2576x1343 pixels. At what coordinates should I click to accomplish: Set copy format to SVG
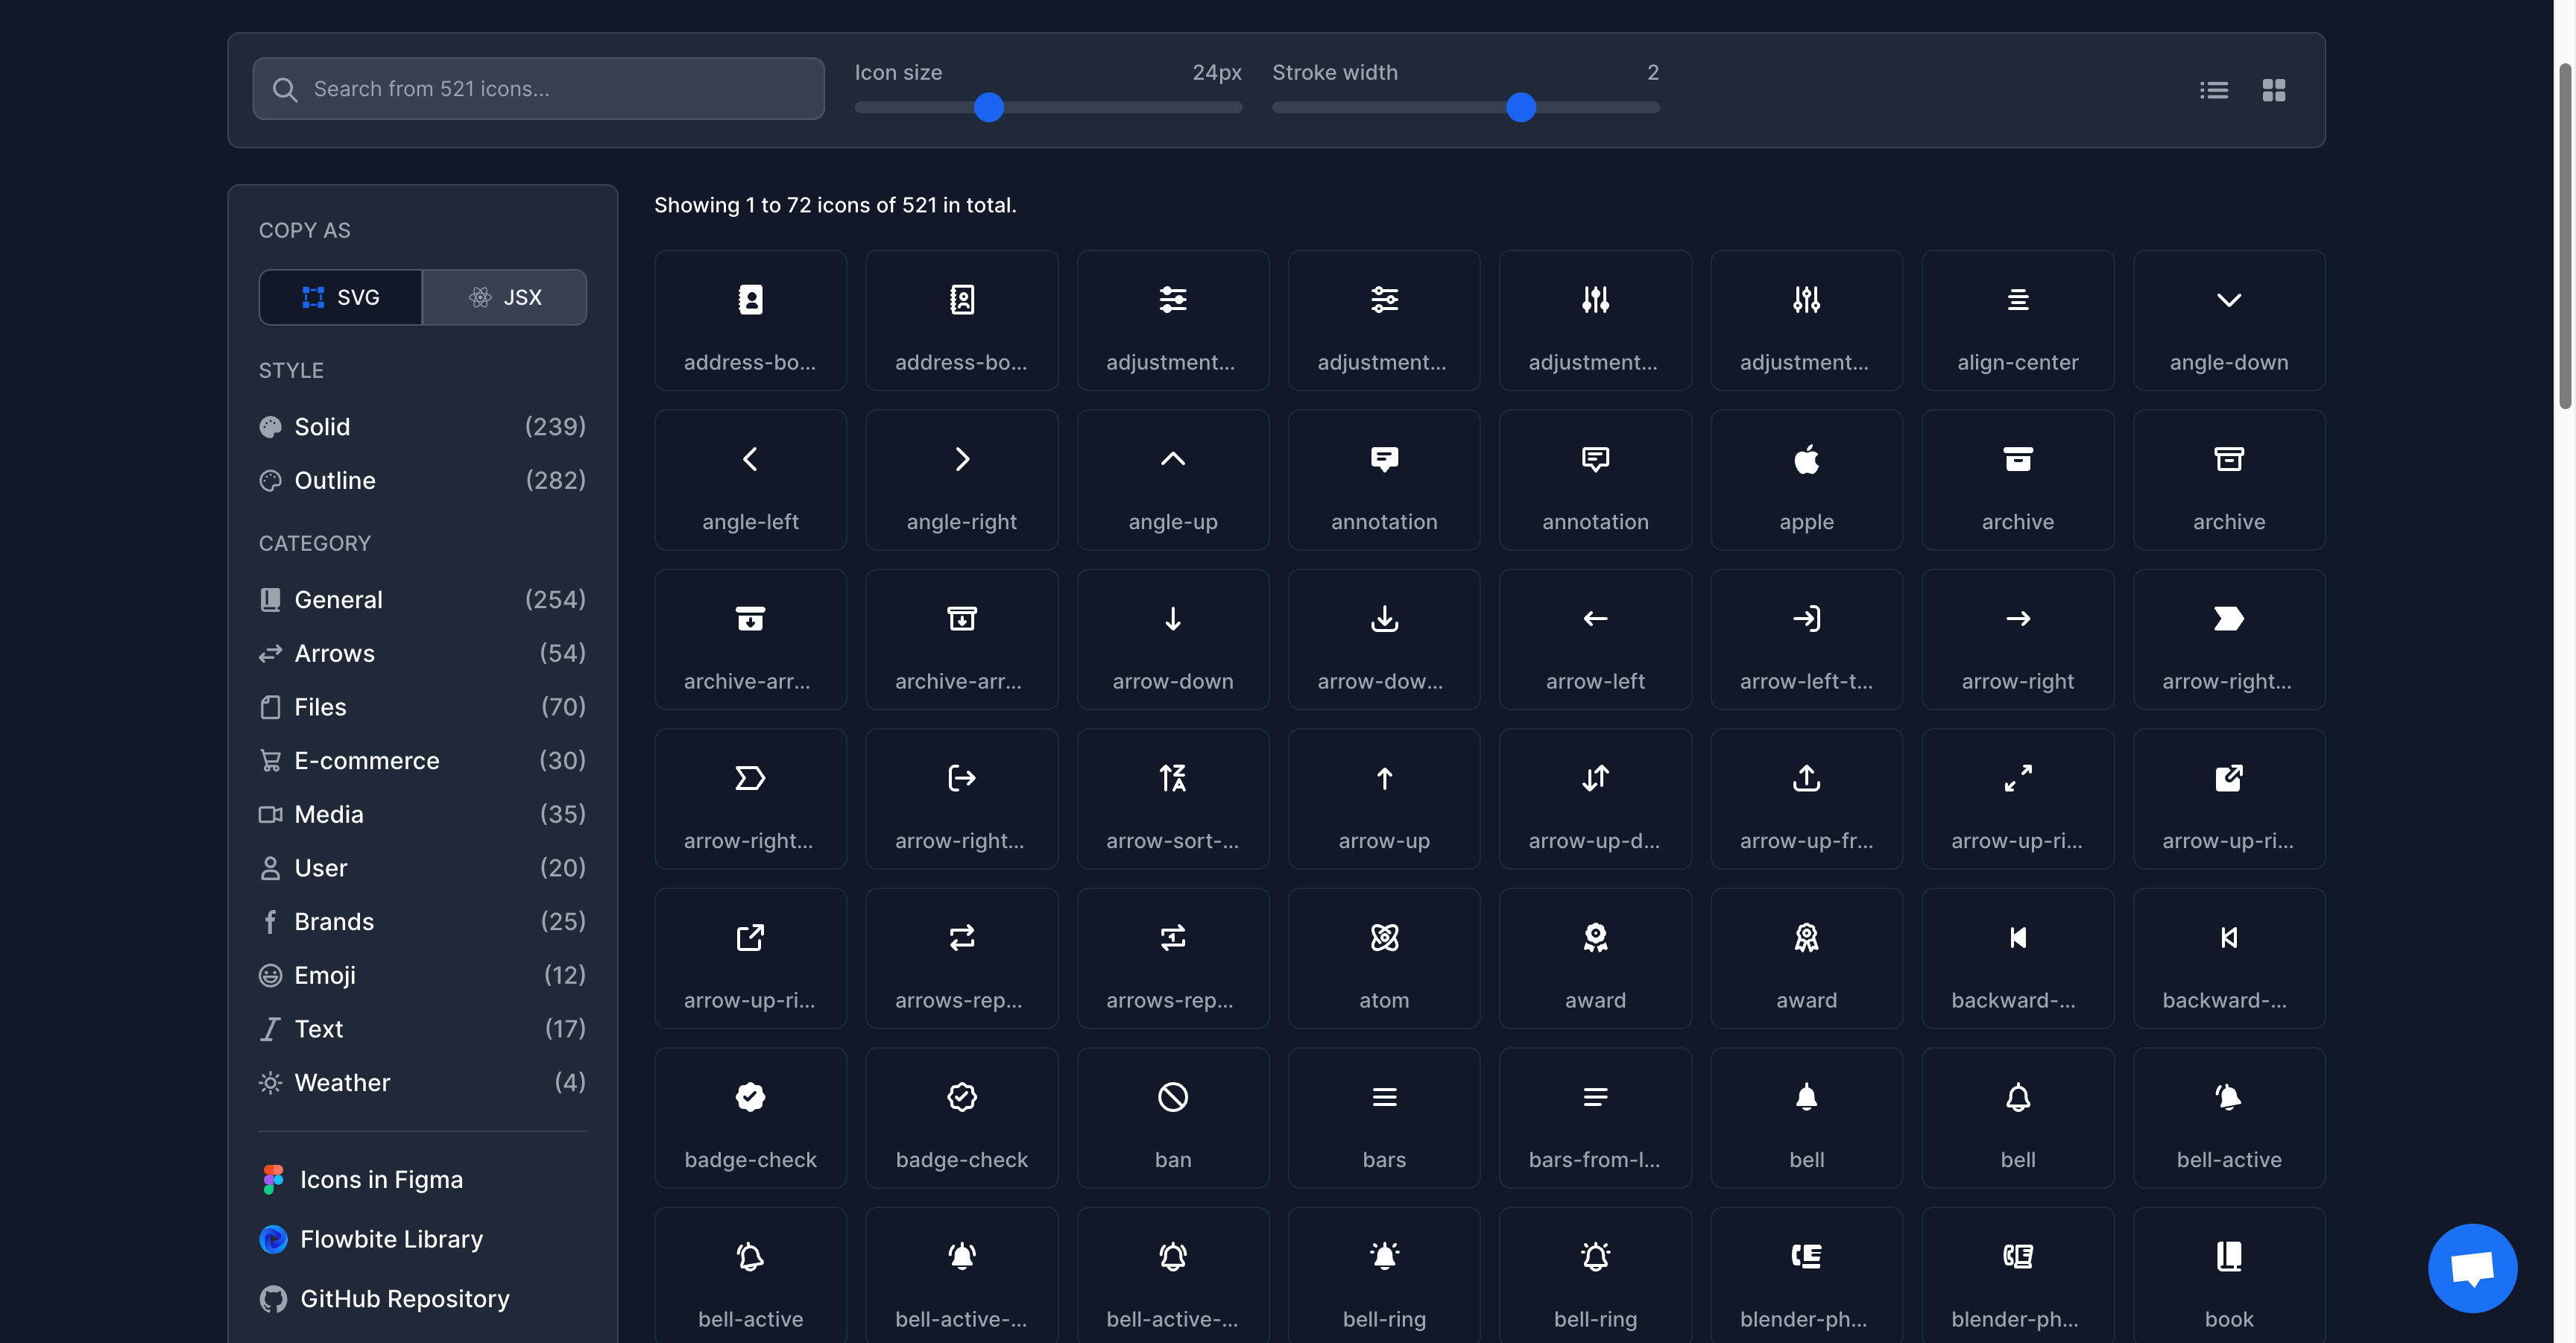[340, 297]
